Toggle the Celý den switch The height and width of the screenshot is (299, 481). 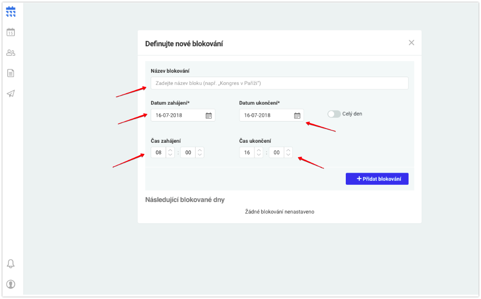coord(334,114)
